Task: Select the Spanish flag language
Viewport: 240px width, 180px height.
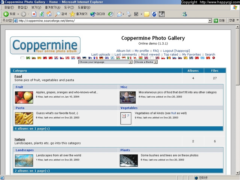Action: pos(185,58)
